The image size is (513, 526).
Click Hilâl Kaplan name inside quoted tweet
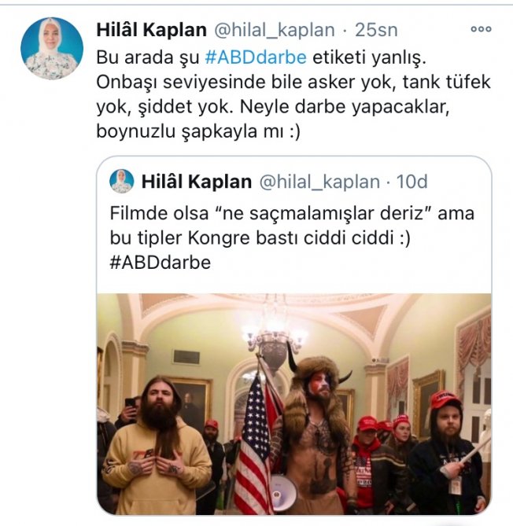[x=197, y=182]
